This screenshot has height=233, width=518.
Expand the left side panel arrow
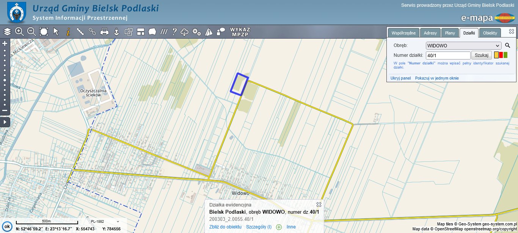(5, 122)
